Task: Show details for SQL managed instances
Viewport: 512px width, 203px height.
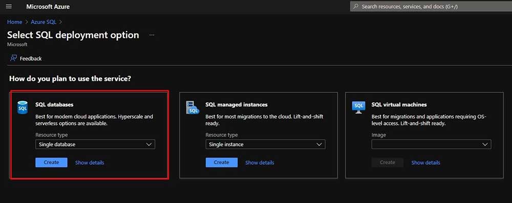Action: click(260, 163)
